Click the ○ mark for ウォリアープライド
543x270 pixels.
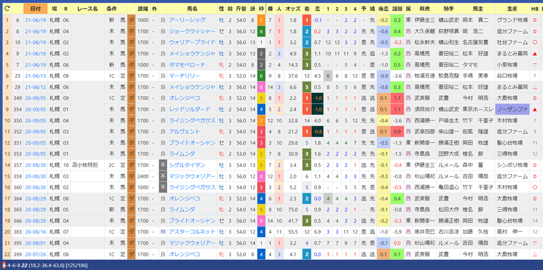pyautogui.click(x=535, y=42)
